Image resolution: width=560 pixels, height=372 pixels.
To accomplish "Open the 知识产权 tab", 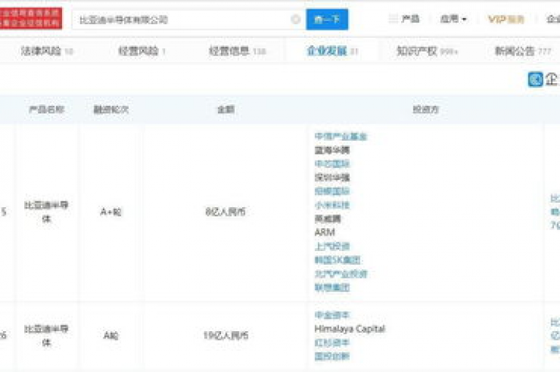I will tap(427, 51).
